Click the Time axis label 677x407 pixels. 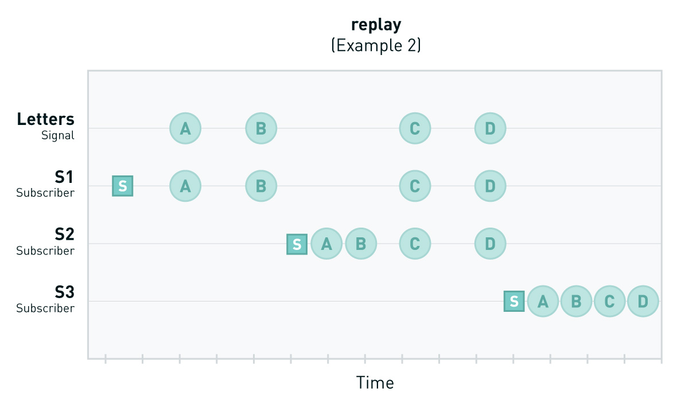coord(375,383)
